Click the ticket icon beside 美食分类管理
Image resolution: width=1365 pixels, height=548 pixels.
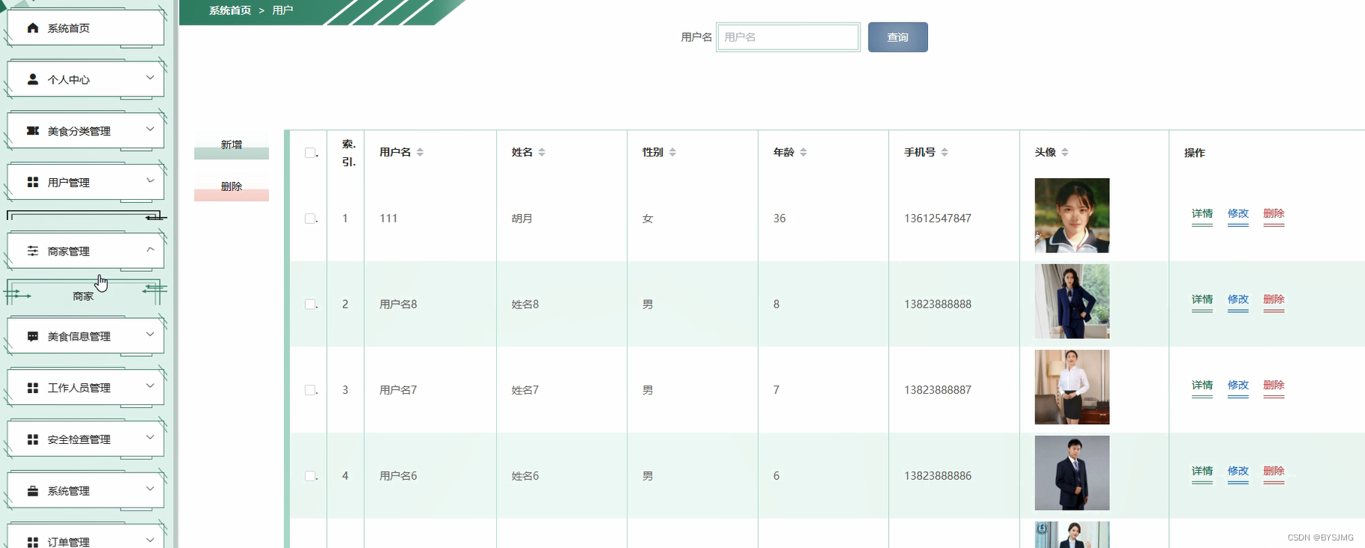coord(32,130)
